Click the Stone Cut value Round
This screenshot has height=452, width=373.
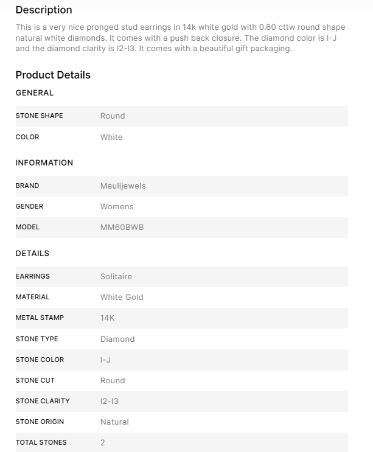(x=113, y=381)
